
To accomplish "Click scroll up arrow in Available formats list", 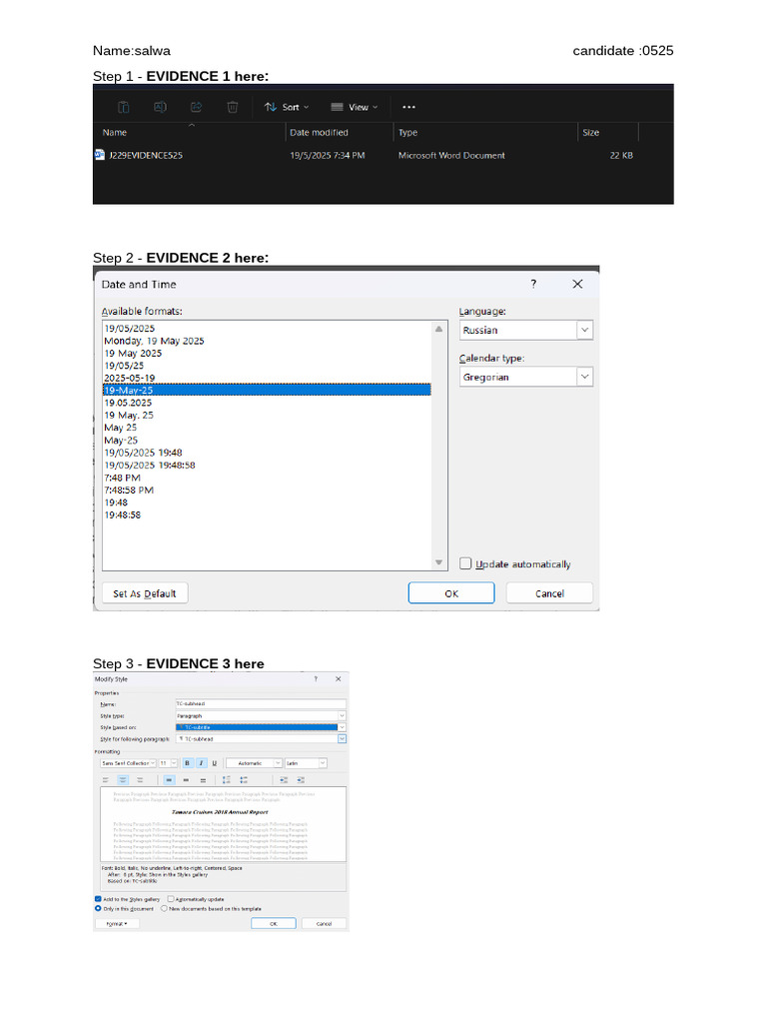I will tap(439, 329).
